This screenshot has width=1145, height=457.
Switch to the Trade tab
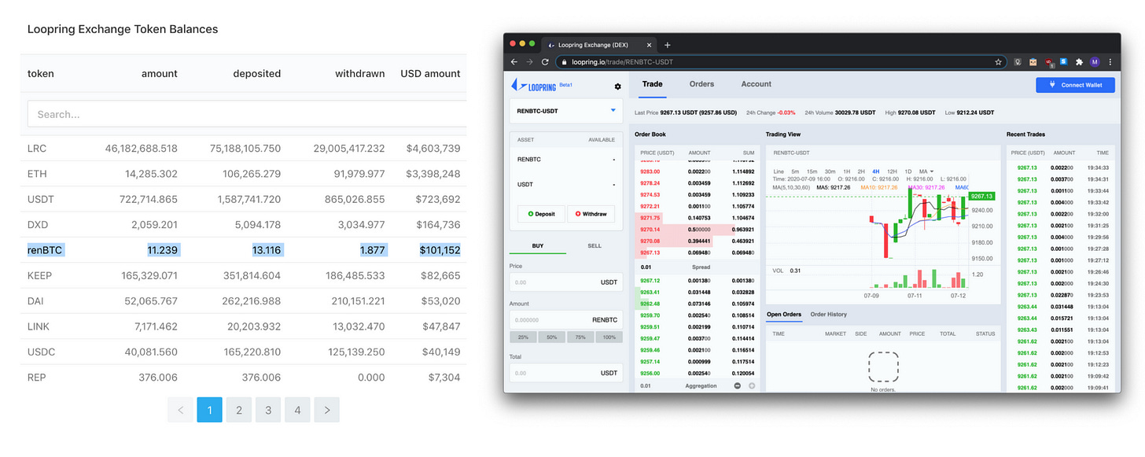[x=652, y=84]
